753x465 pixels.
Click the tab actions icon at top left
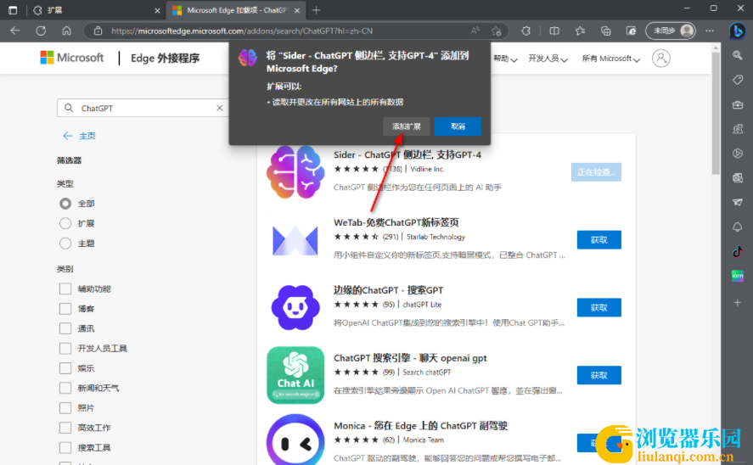point(13,10)
